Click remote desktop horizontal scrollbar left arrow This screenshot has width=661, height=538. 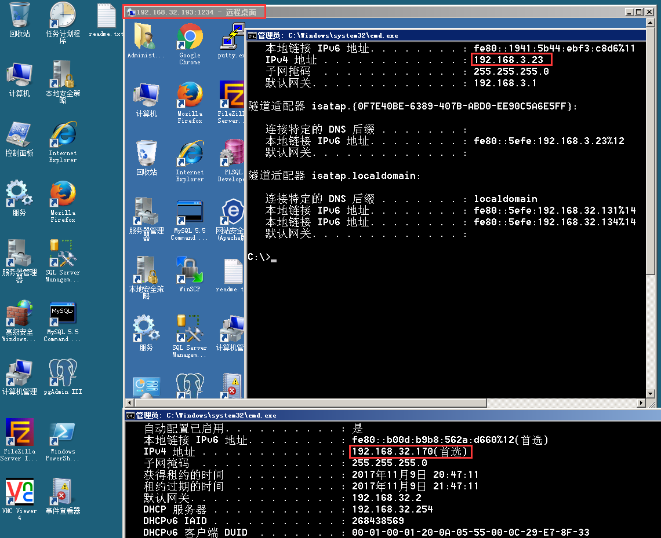tap(130, 403)
